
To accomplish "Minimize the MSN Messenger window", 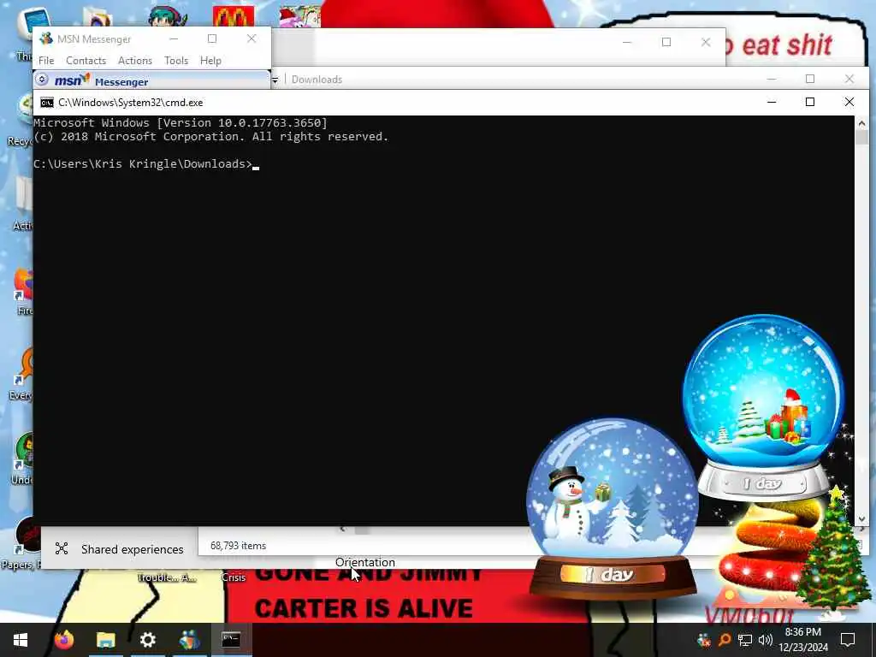I will 174,38.
